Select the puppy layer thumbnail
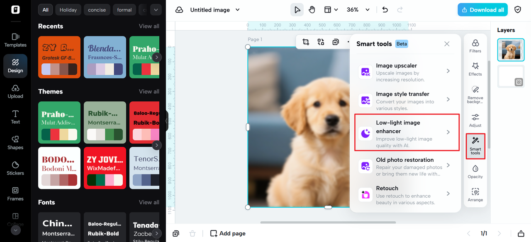The width and height of the screenshot is (531, 242). pyautogui.click(x=511, y=50)
